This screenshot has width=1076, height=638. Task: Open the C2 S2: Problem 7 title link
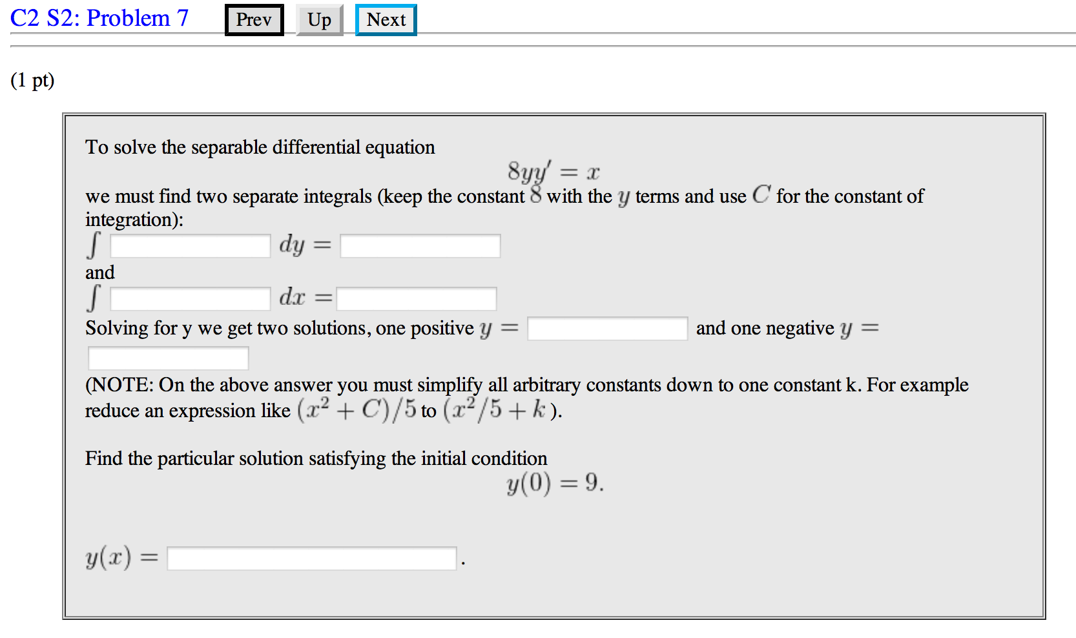[x=99, y=18]
